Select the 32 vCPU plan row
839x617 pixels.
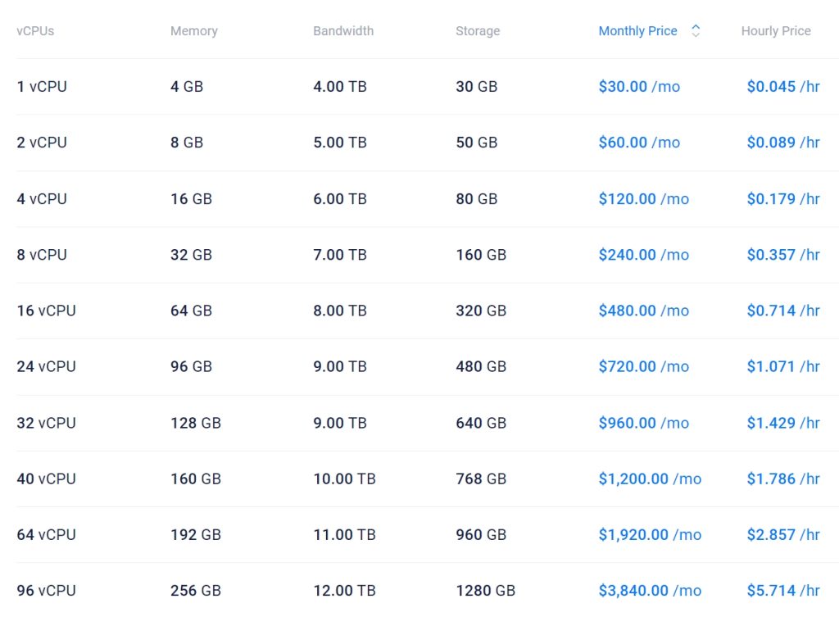(46, 423)
